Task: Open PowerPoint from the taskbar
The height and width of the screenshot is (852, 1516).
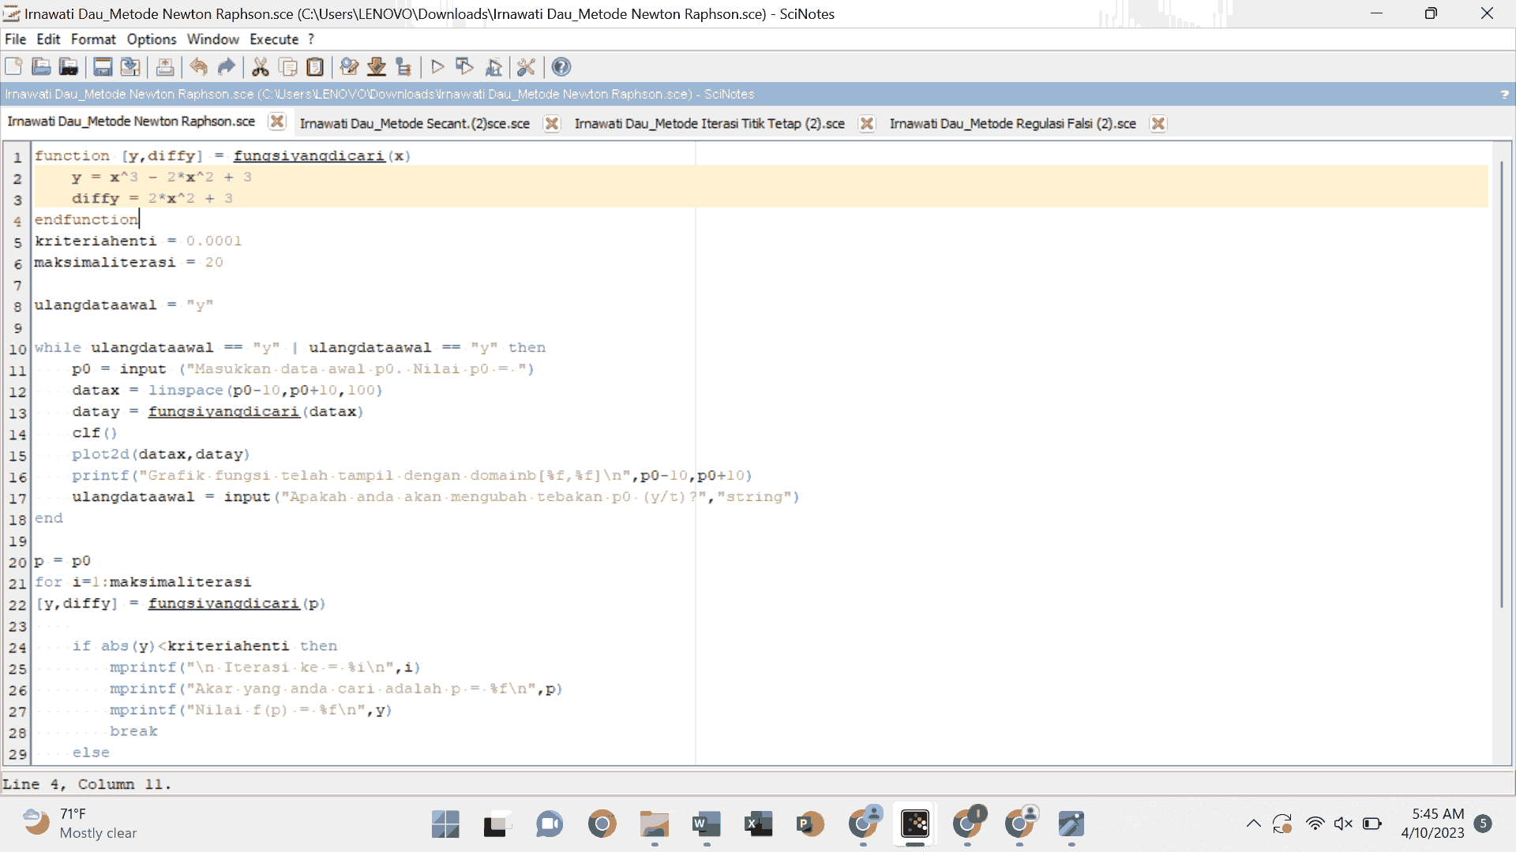Action: point(810,824)
